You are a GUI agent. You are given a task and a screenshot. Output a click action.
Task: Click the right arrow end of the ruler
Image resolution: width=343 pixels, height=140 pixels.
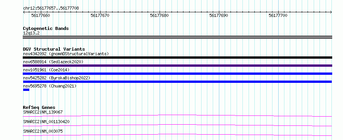331,12
